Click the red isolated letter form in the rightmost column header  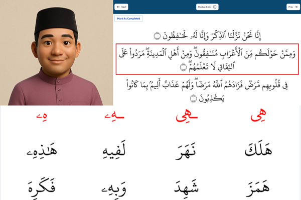click(258, 115)
